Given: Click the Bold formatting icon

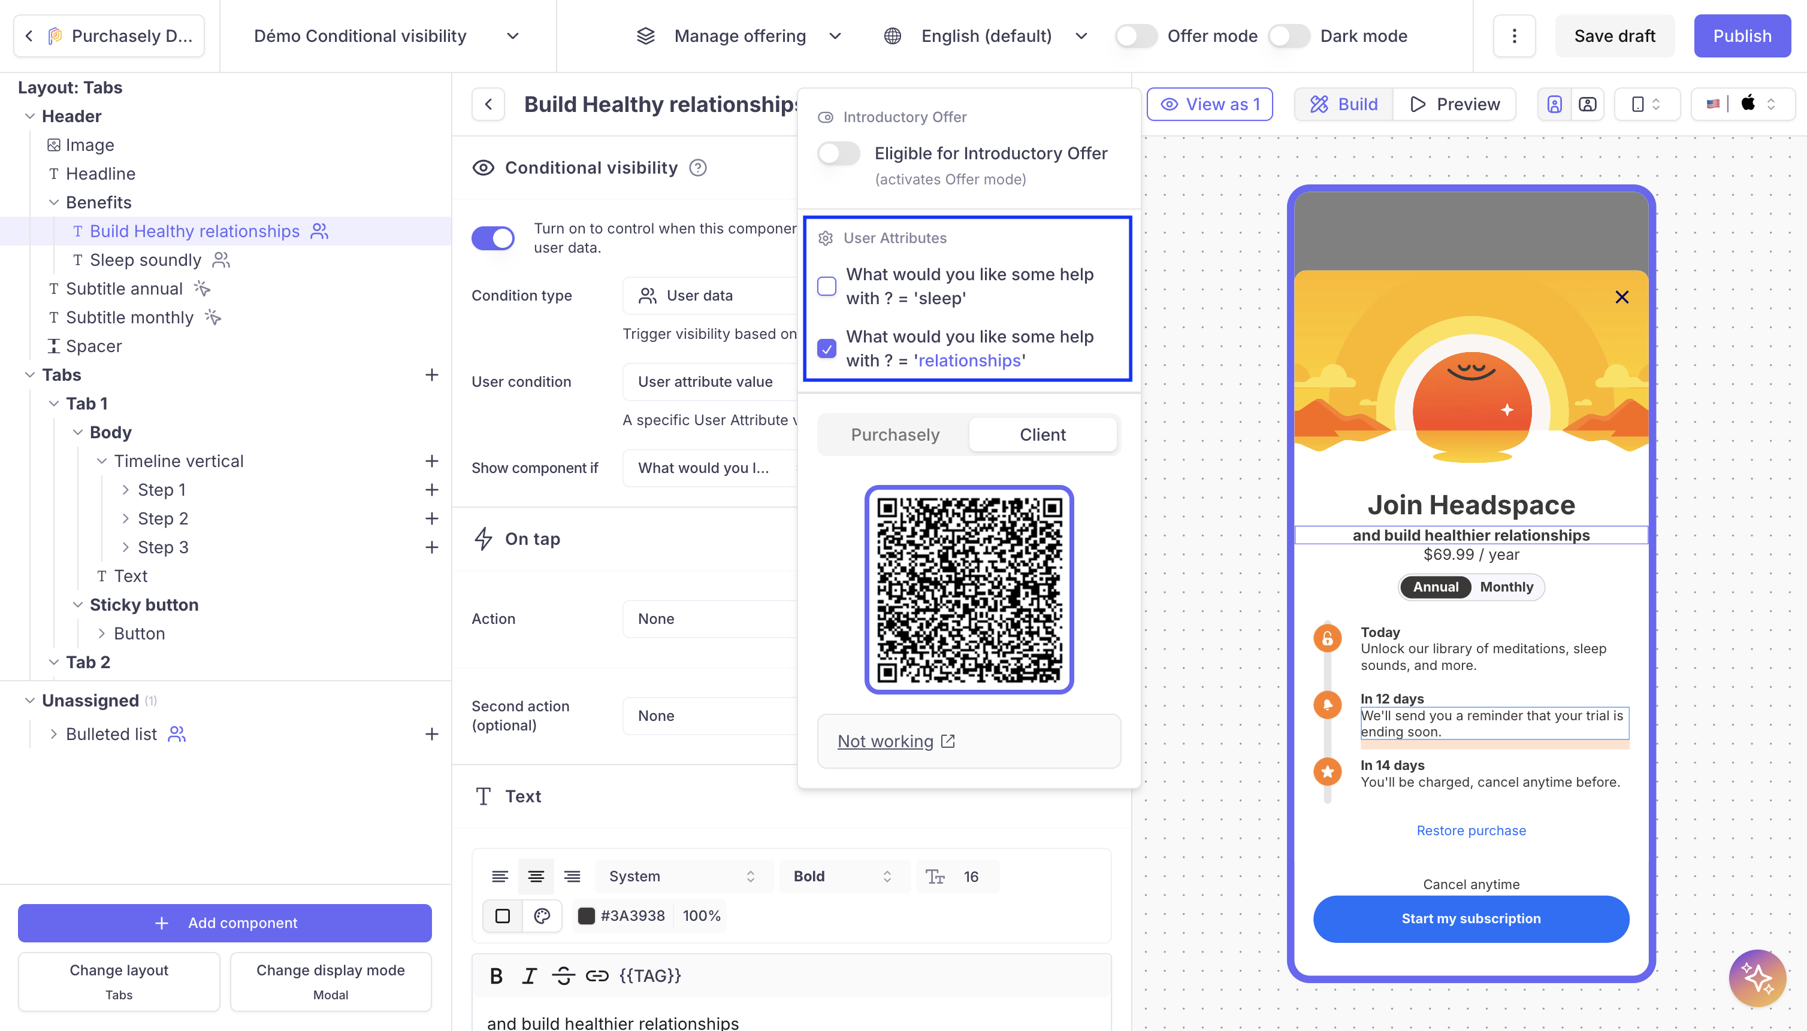Looking at the screenshot, I should click(496, 976).
